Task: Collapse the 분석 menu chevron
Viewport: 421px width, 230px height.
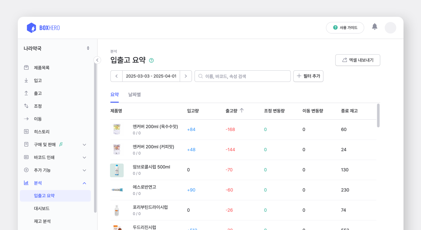Action: click(84, 183)
